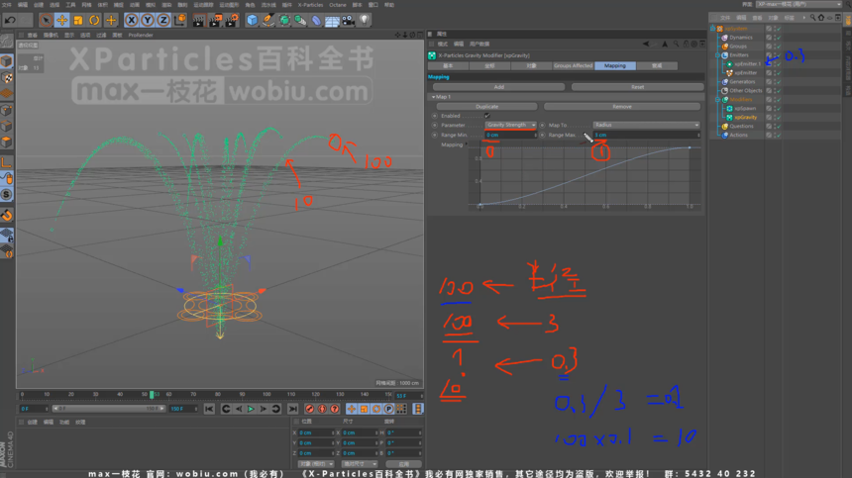The width and height of the screenshot is (852, 478).
Task: Open the spline pen tool
Action: pos(268,21)
